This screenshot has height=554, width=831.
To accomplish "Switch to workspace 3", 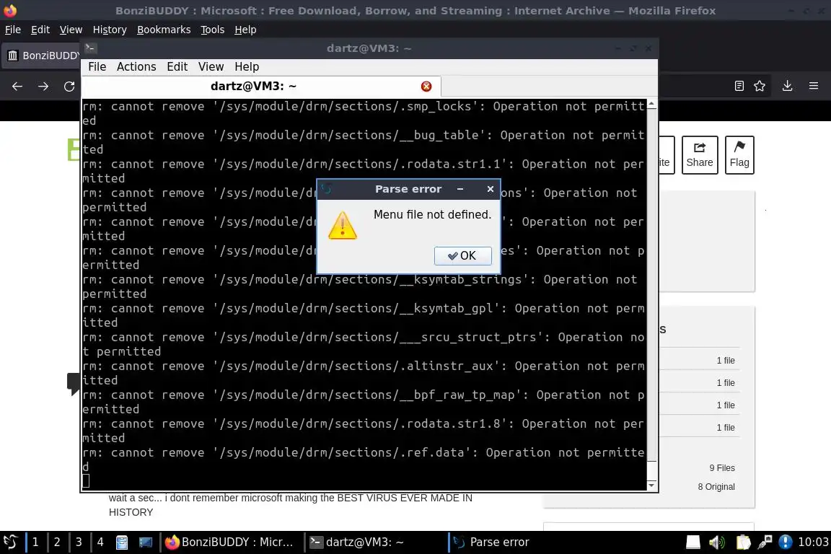I will 79,542.
